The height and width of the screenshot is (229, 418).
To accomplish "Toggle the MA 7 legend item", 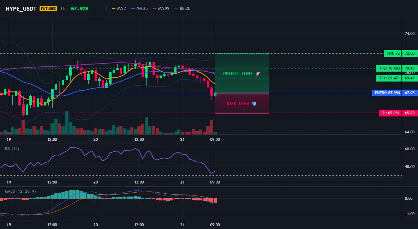I will coord(119,8).
